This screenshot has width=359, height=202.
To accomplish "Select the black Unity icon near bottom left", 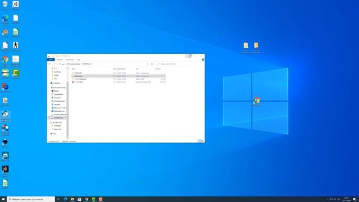I will click(5, 171).
